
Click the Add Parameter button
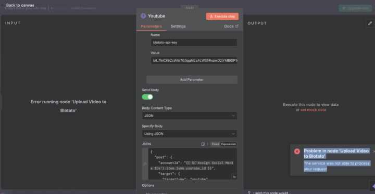coord(192,79)
